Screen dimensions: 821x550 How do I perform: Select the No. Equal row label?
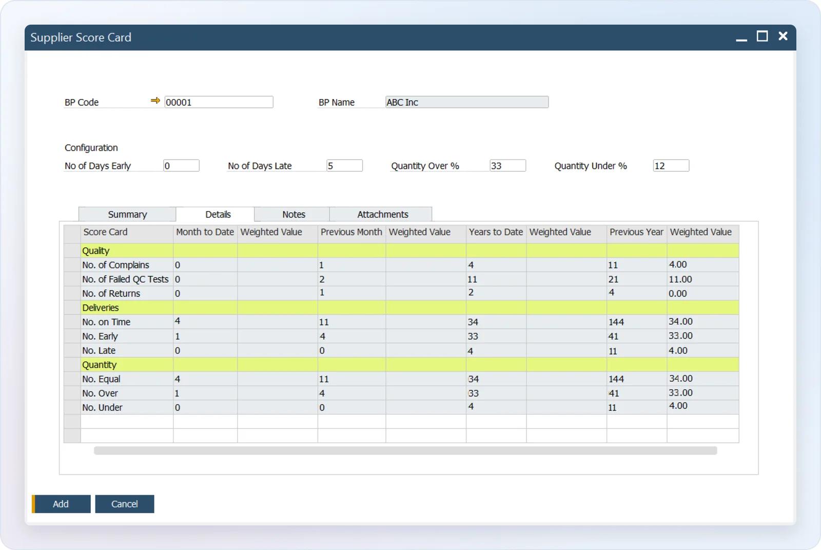click(101, 379)
